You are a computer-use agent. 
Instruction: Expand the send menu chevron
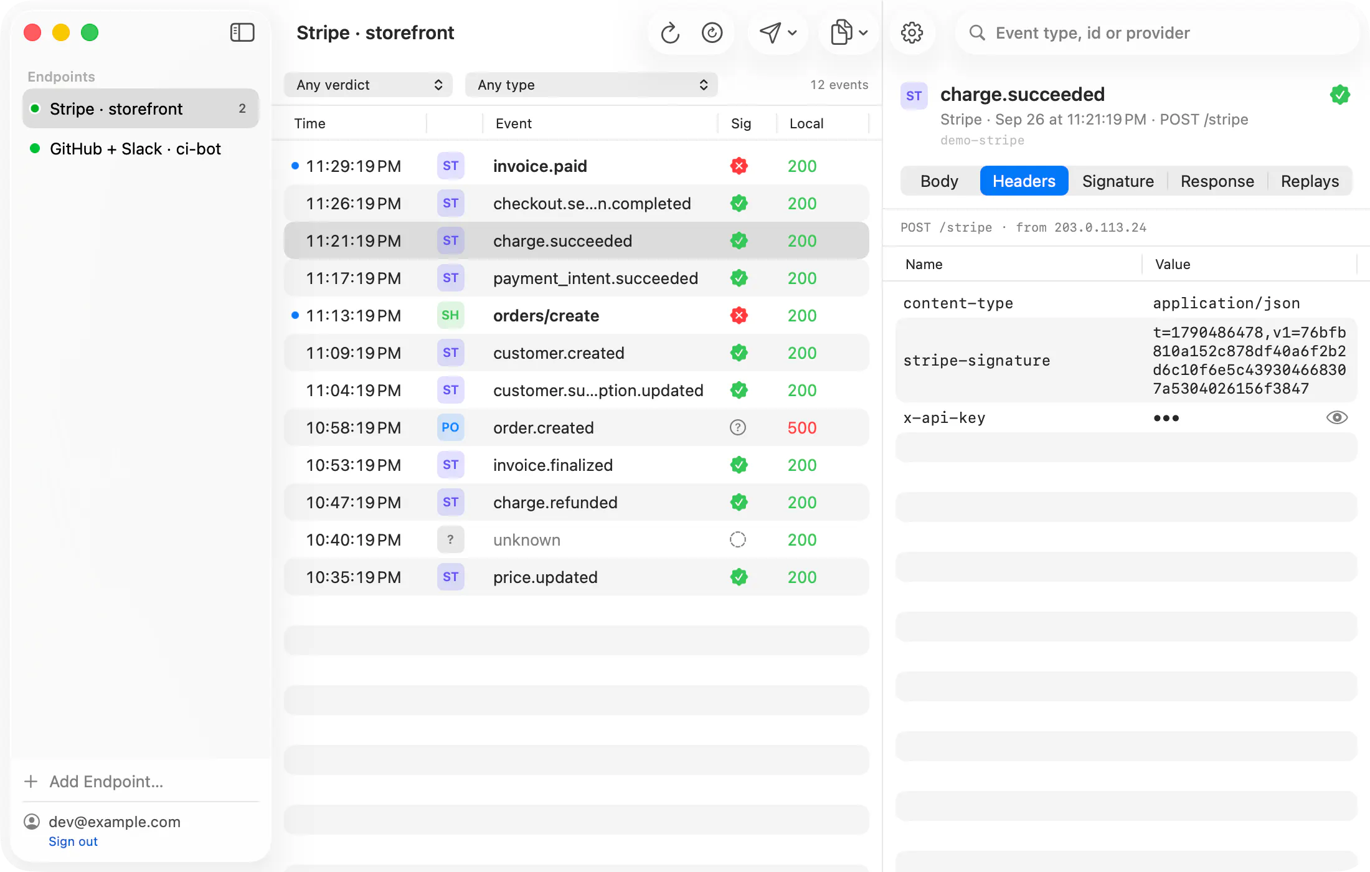tap(793, 32)
